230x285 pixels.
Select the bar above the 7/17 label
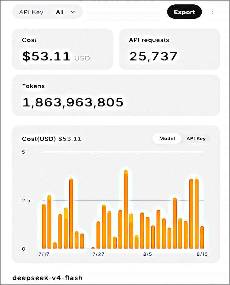pyautogui.click(x=44, y=226)
